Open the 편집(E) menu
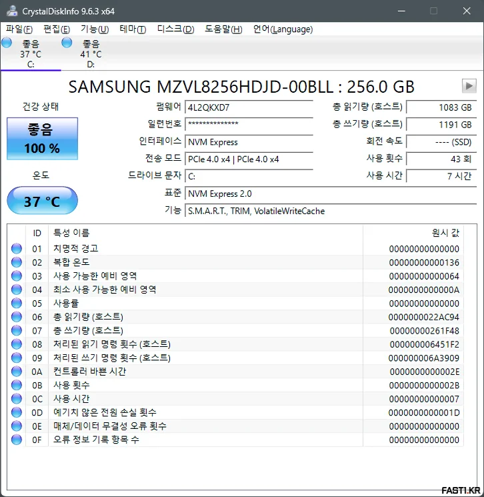 click(x=57, y=29)
